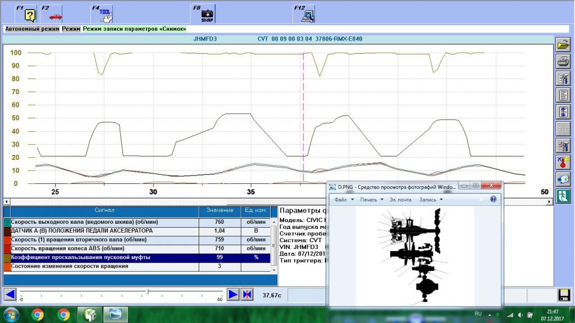Click the Сигнал column header
575x323 pixels.
(104, 210)
